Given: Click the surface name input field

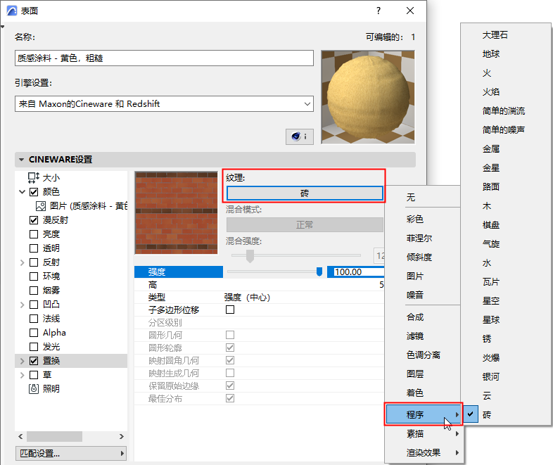Looking at the screenshot, I should pos(164,58).
